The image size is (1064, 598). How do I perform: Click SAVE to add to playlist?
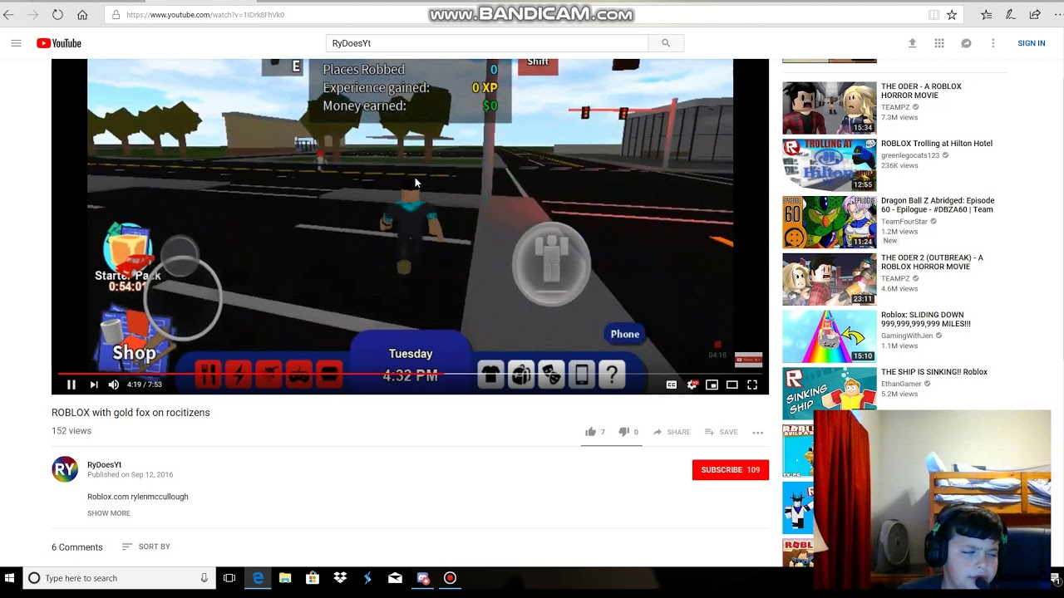722,432
